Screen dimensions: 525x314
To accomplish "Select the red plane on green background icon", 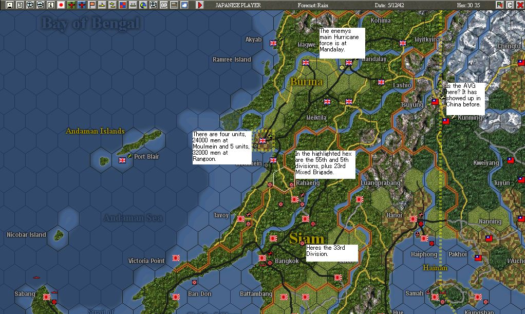I will (x=71, y=5).
